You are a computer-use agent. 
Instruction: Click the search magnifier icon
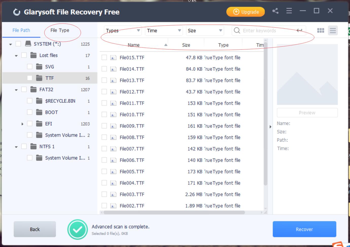coord(237,30)
